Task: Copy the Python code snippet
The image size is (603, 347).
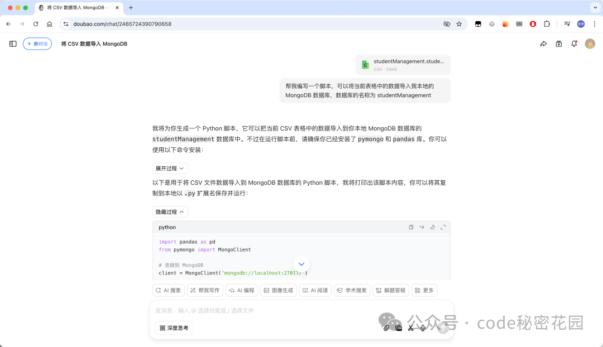Action: [411, 227]
